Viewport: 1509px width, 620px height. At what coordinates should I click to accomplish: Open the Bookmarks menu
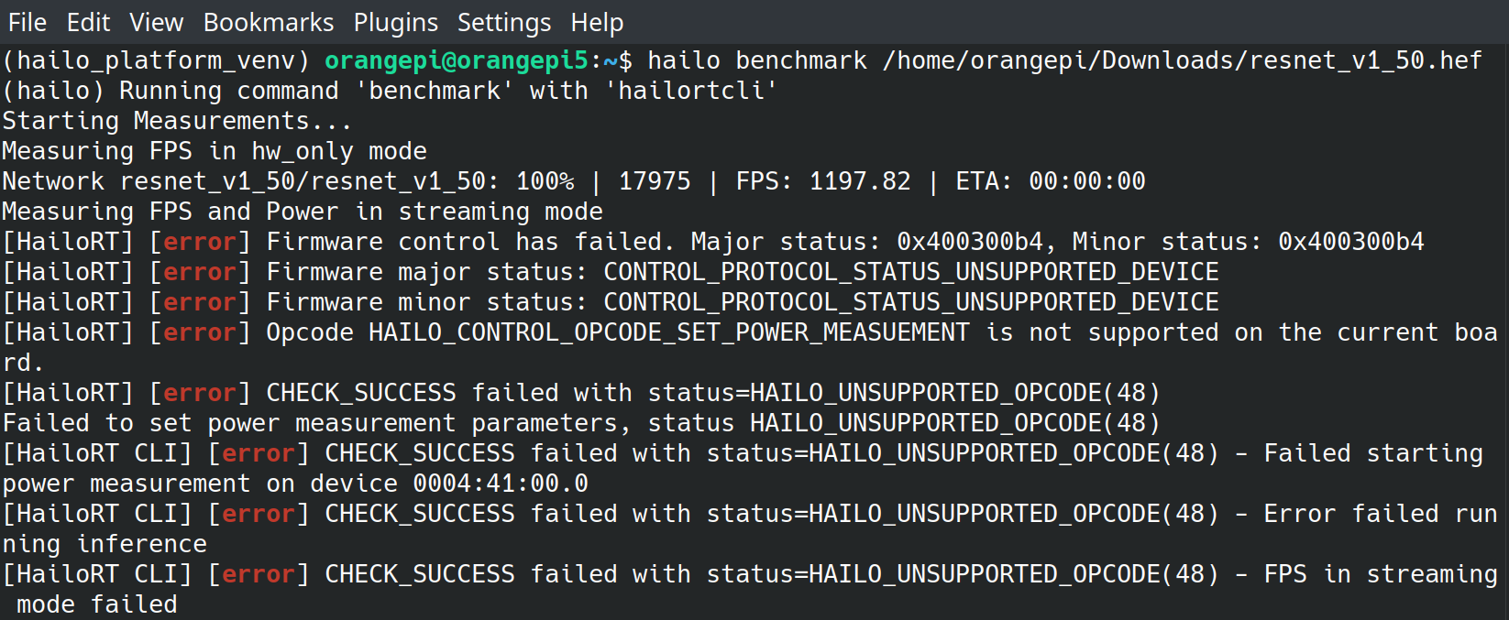tap(269, 22)
